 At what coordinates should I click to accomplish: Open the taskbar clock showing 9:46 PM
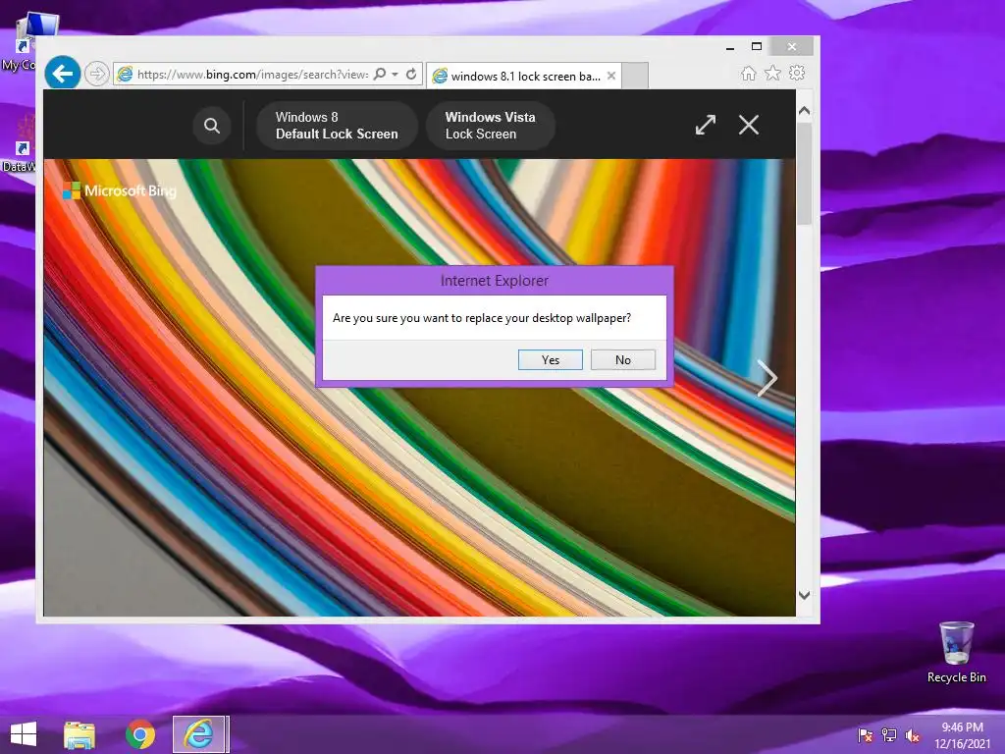962,735
